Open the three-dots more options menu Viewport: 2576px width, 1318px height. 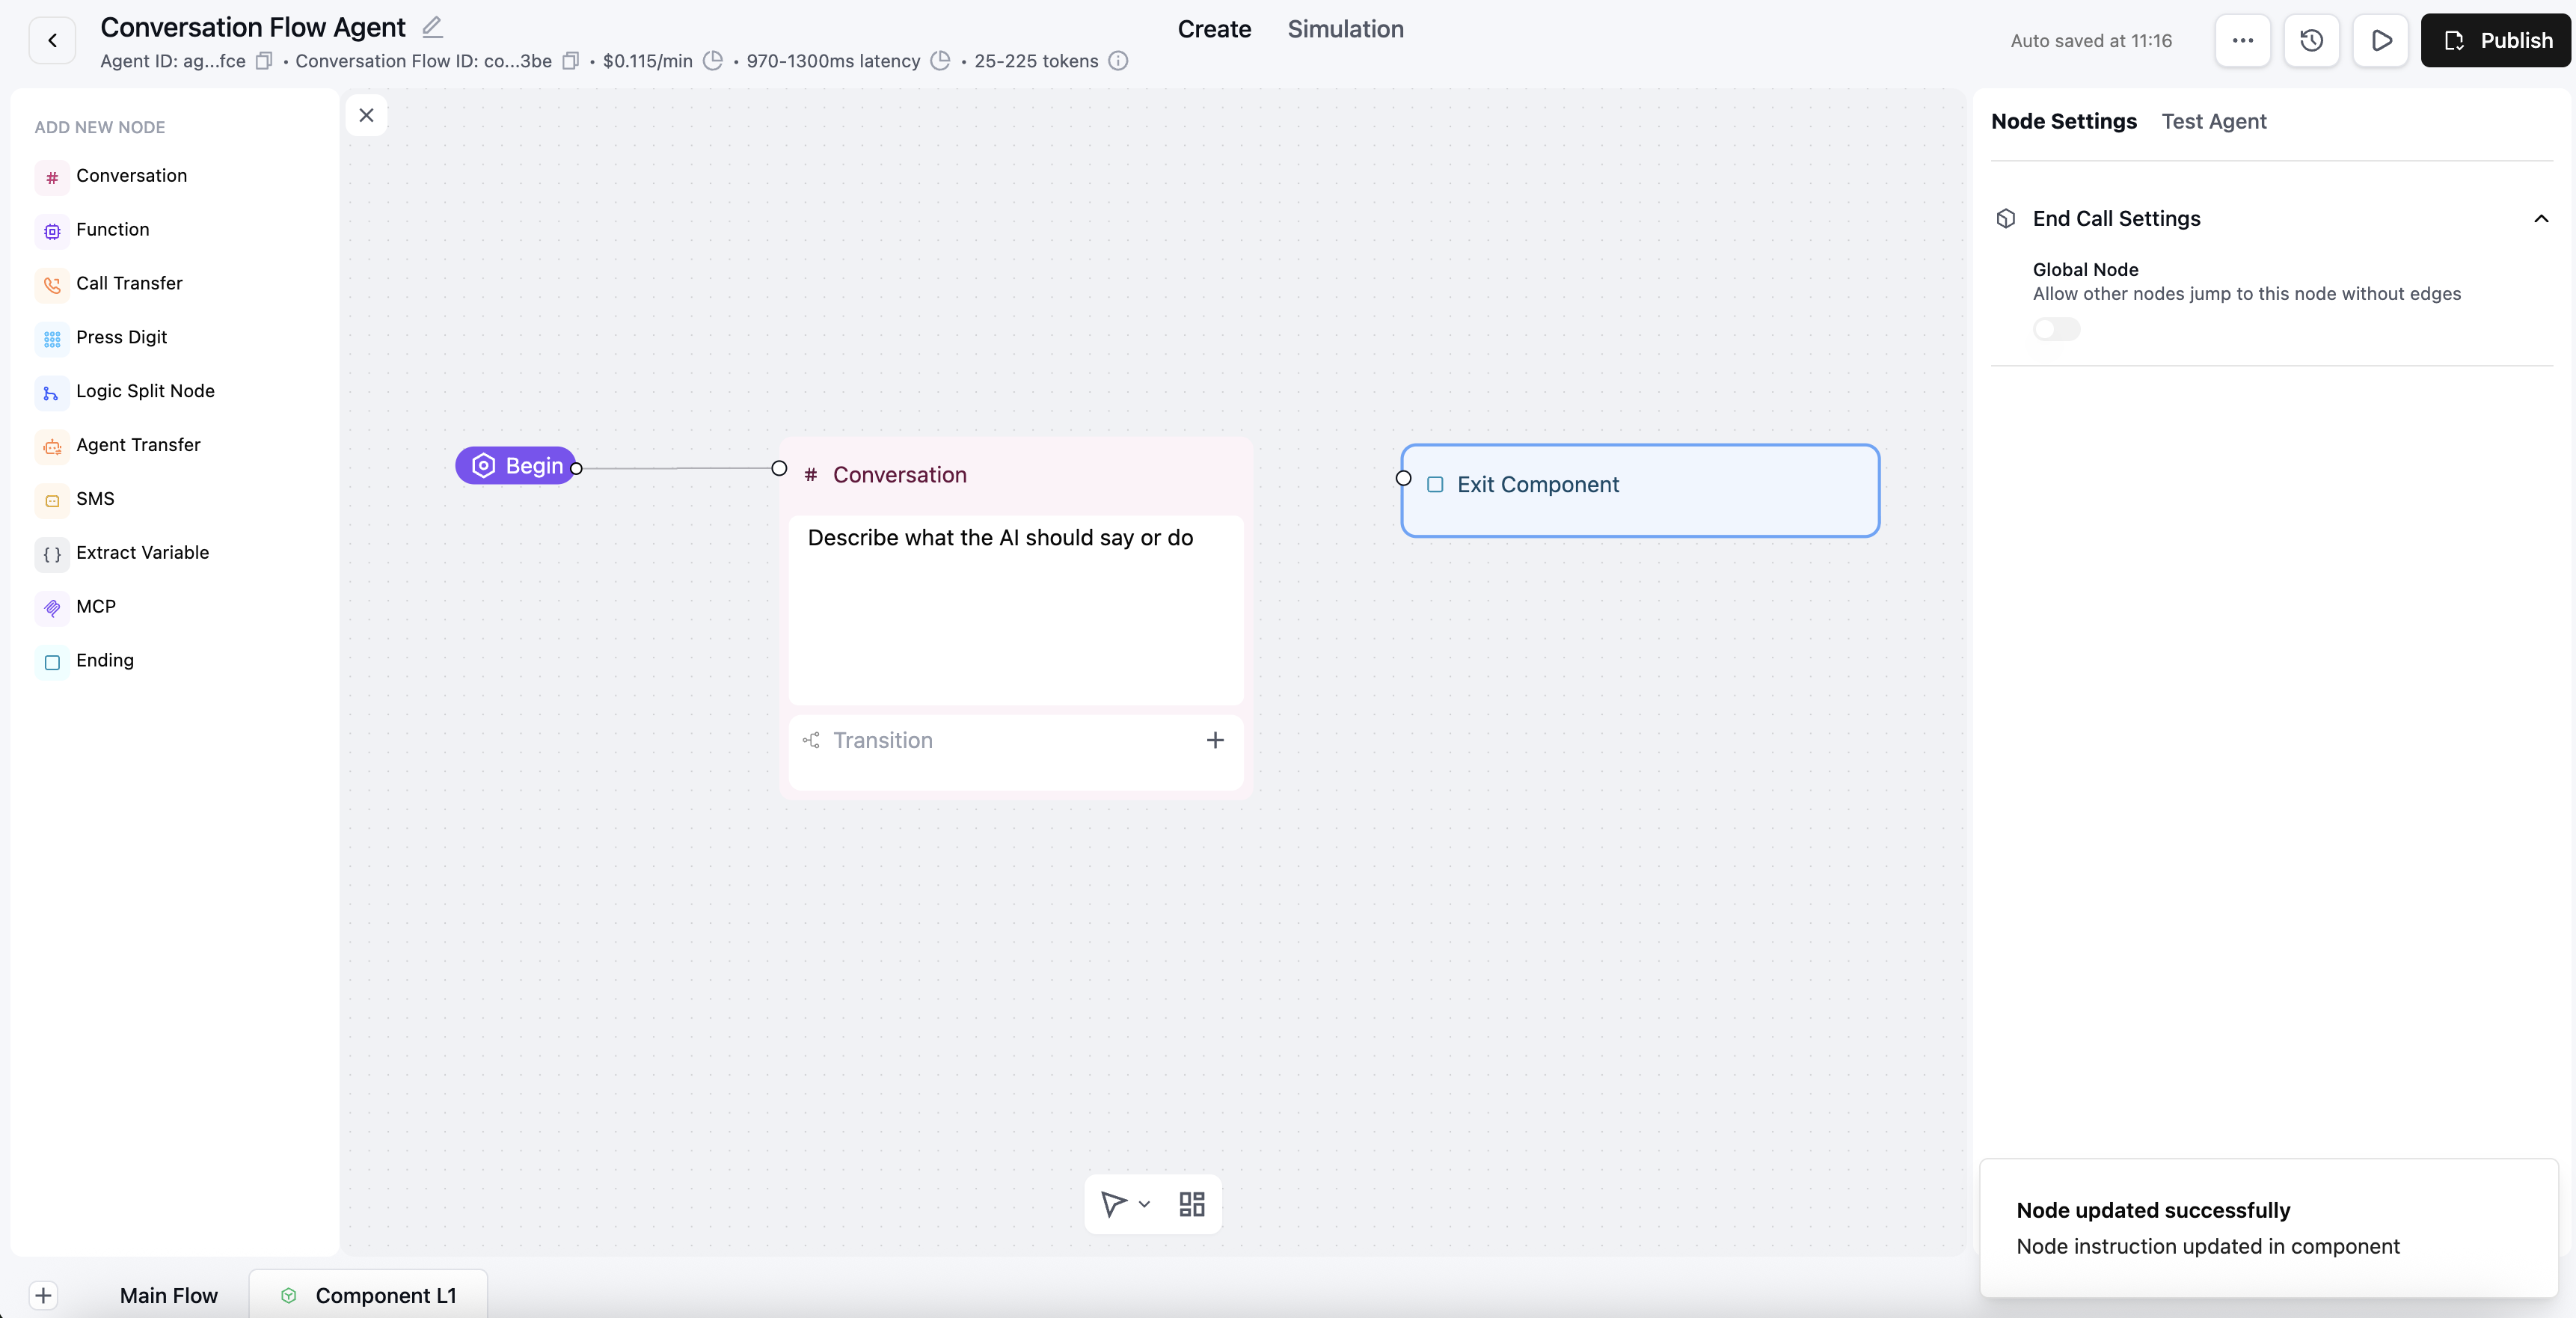point(2242,41)
